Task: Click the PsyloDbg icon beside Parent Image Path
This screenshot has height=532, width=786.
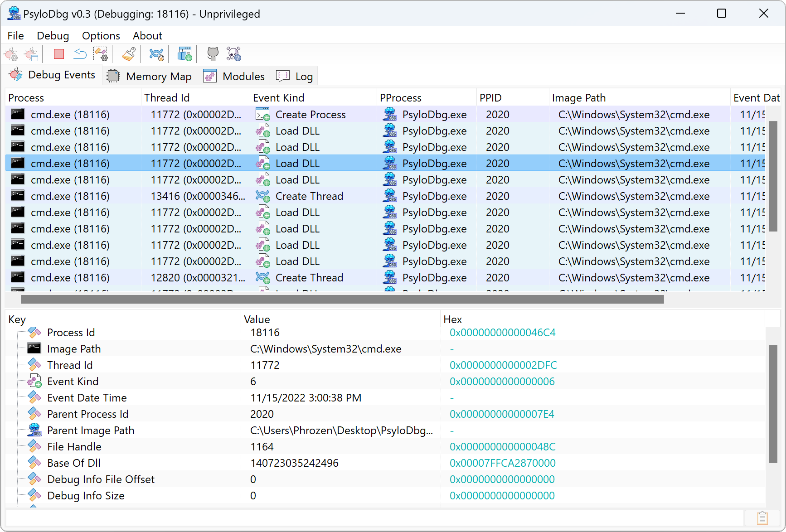Action: tap(34, 430)
